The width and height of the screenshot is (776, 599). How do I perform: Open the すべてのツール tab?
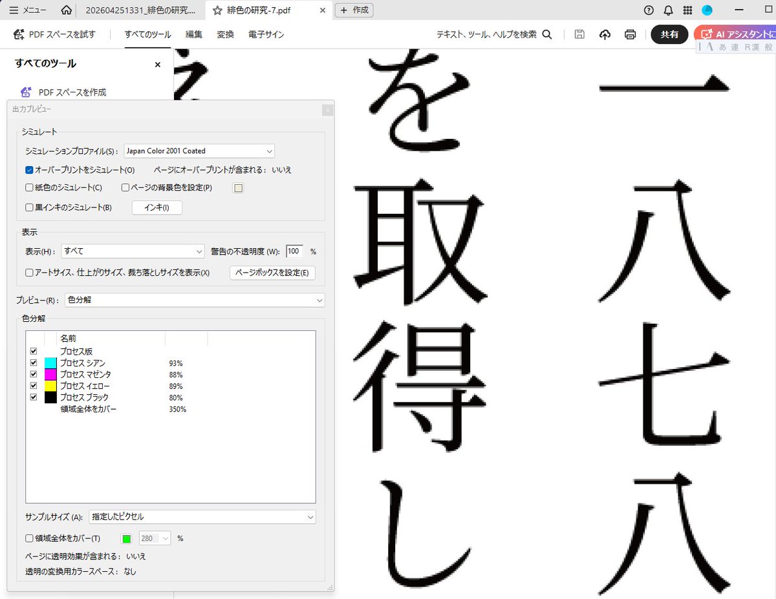147,34
